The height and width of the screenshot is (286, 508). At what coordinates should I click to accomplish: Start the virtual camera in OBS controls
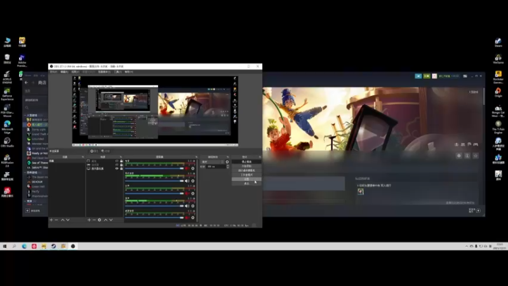coord(246,170)
